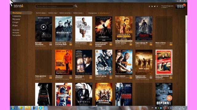Open the Темный рыцарь poster
Screen dimensions: 197x110
point(104,29)
